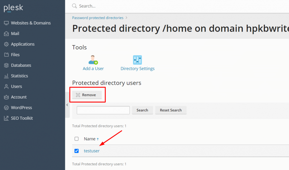Click inside the user filter input field
Screen dimensions: 289x170
click(x=103, y=110)
